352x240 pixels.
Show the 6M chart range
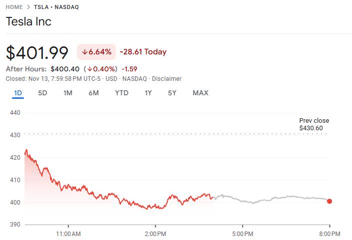93,93
